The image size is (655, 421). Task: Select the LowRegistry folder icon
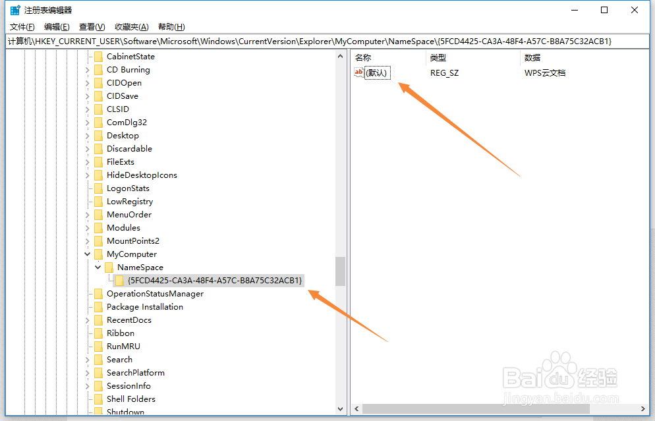pos(99,202)
